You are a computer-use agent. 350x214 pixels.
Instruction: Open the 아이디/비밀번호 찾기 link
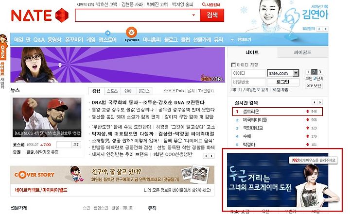pyautogui.click(x=250, y=90)
